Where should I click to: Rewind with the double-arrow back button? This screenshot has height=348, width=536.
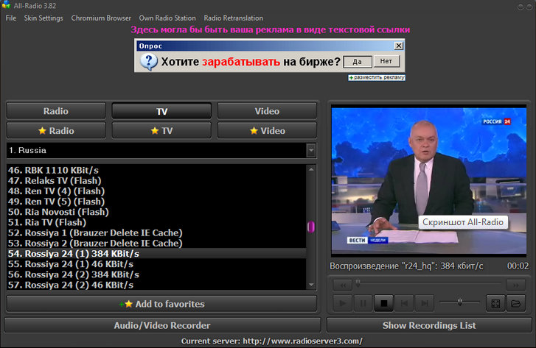tap(343, 285)
